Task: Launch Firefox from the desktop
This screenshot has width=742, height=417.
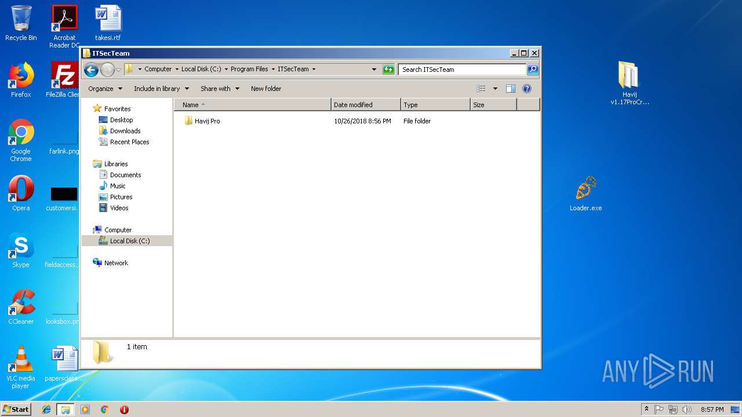Action: 21,80
